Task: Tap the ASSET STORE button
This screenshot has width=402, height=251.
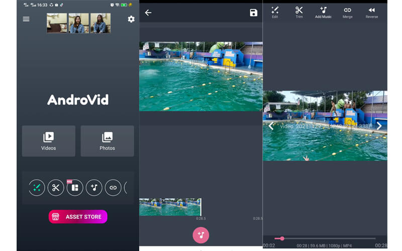Action: coord(78,217)
